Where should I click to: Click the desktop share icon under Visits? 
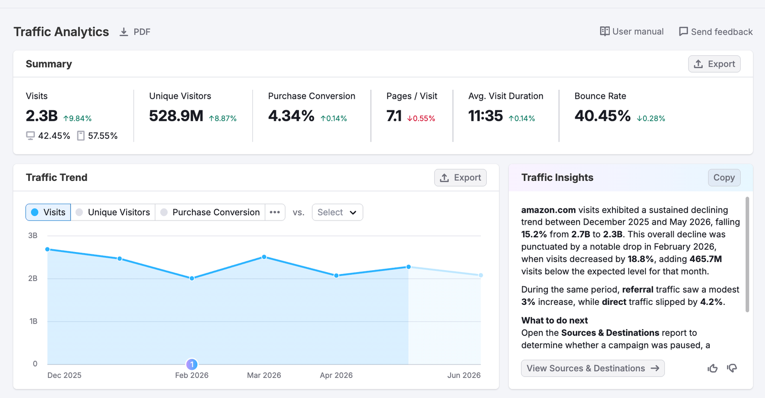(x=31, y=136)
